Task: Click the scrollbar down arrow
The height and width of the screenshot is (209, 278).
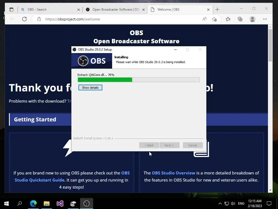Action: point(270,190)
